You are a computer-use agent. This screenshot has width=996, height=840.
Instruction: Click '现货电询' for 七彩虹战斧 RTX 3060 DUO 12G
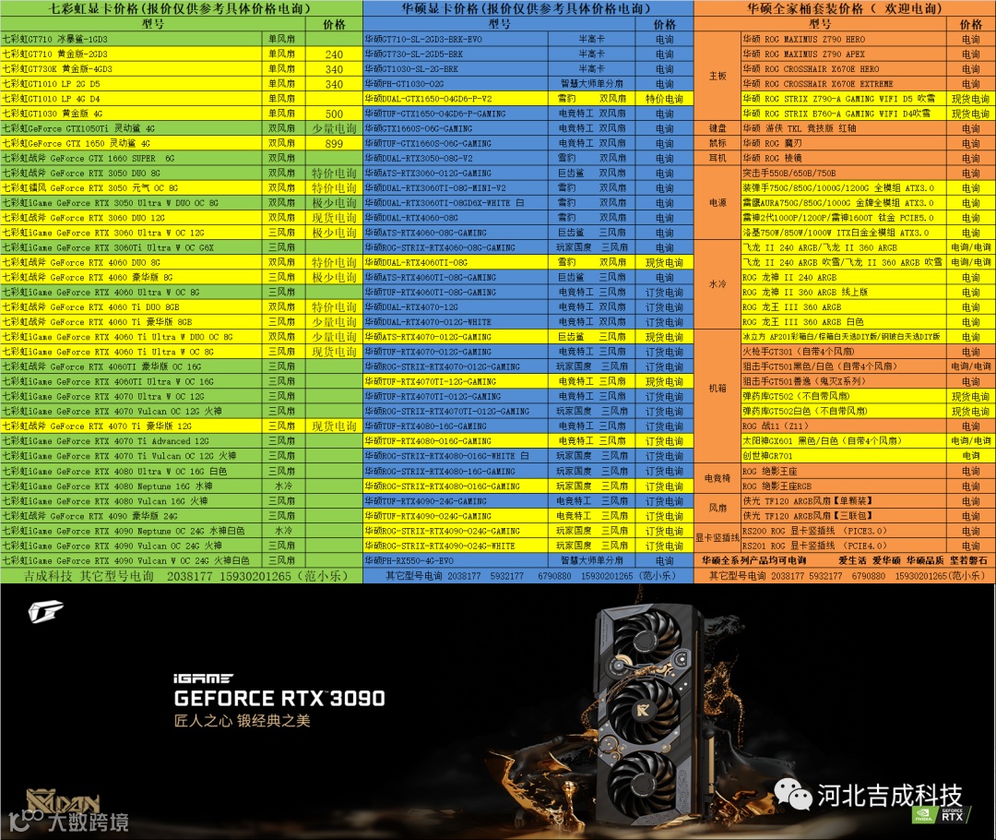[334, 218]
